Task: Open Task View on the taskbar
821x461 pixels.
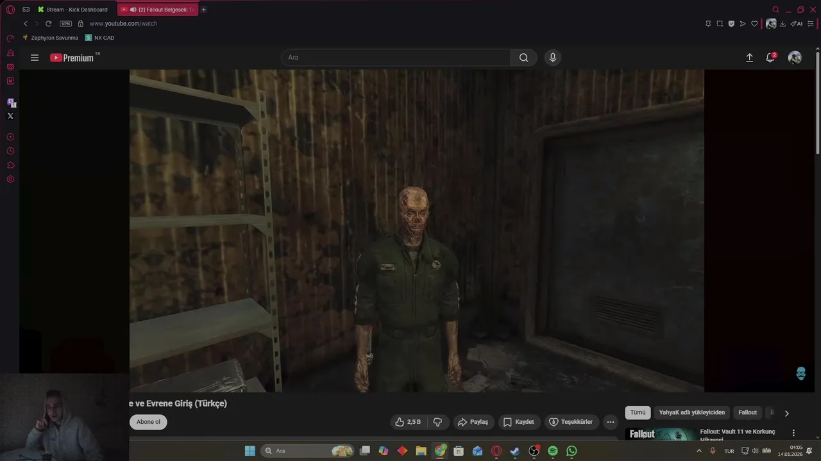Action: pyautogui.click(x=365, y=451)
